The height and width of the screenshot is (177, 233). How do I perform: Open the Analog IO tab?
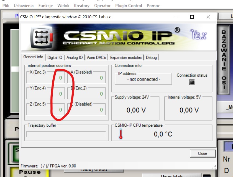pos(74,58)
